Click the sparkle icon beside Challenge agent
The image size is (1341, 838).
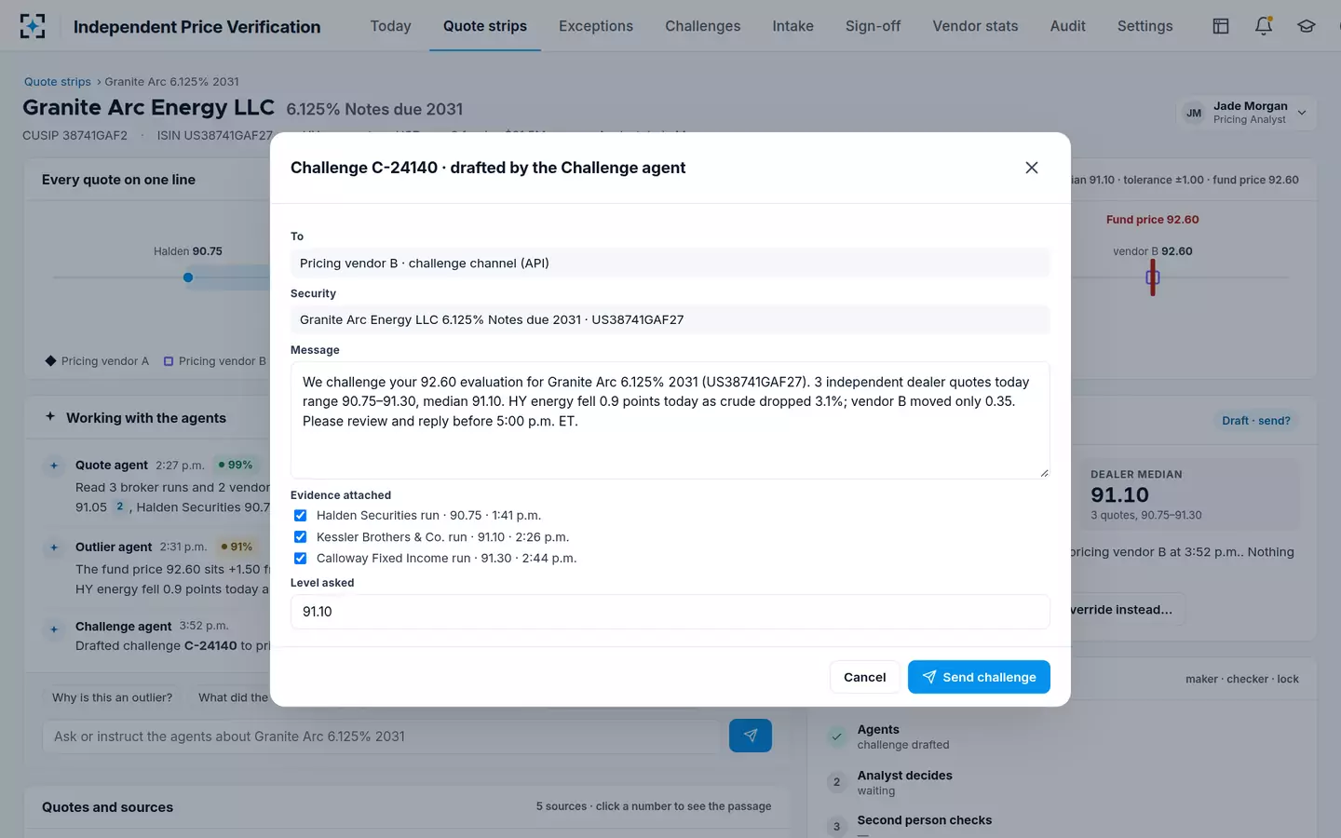click(54, 629)
